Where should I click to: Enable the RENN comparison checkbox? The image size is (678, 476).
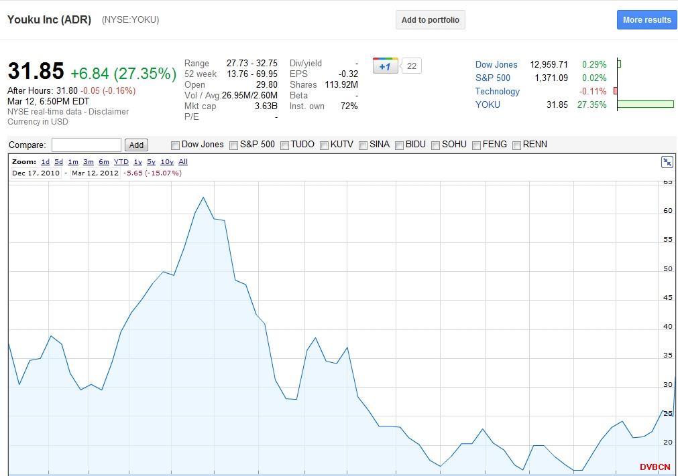(x=517, y=145)
